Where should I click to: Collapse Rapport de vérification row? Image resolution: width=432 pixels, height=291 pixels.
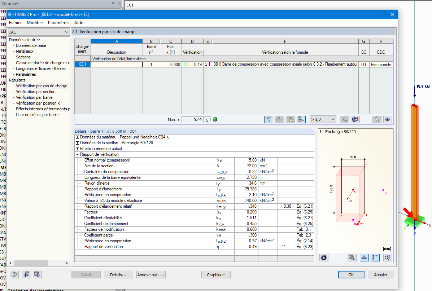pos(78,154)
